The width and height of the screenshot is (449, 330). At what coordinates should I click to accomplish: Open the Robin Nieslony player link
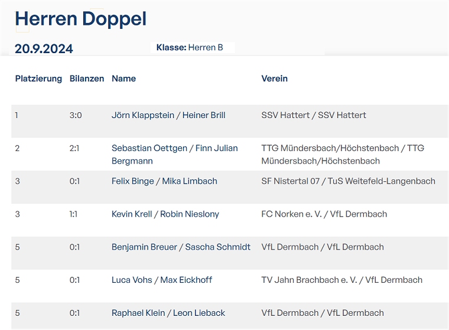(x=189, y=214)
